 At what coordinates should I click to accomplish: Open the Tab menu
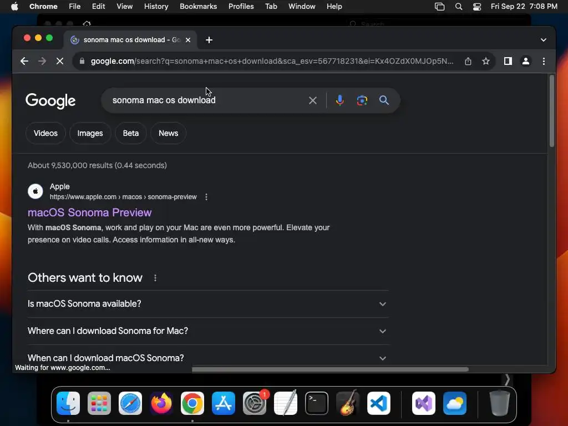[271, 7]
